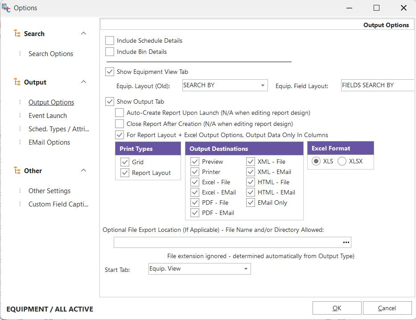Click drag-handle dots beside Other Settings
Image resolution: width=416 pixels, height=320 pixels.
point(20,191)
